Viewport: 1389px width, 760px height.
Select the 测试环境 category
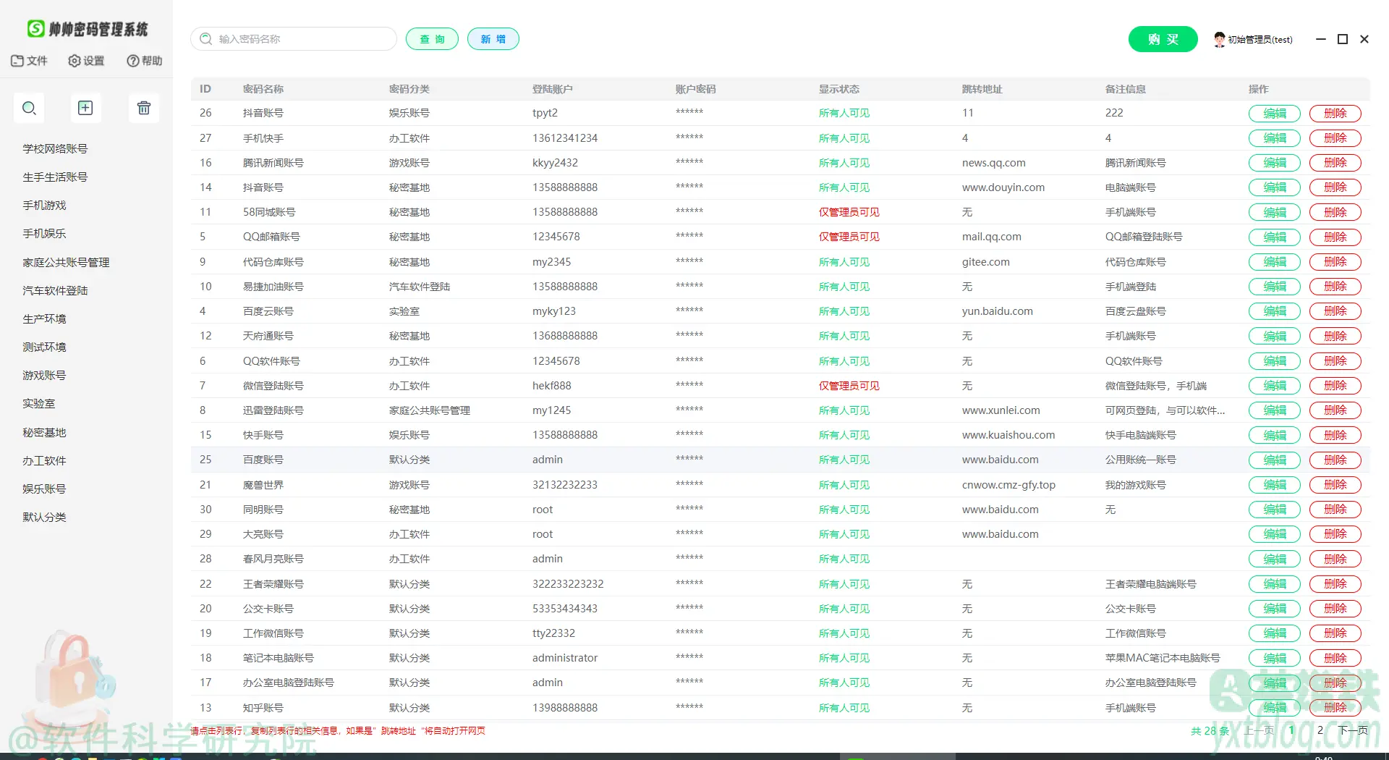click(x=44, y=347)
